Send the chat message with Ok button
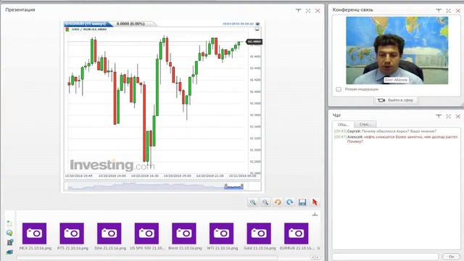This screenshot has height=261, width=464. pyautogui.click(x=451, y=257)
